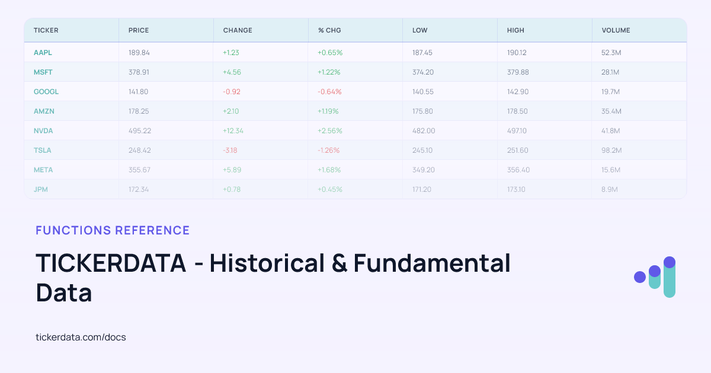Click AAPL low value 187.45
Image resolution: width=711 pixels, height=373 pixels.
[x=422, y=52]
